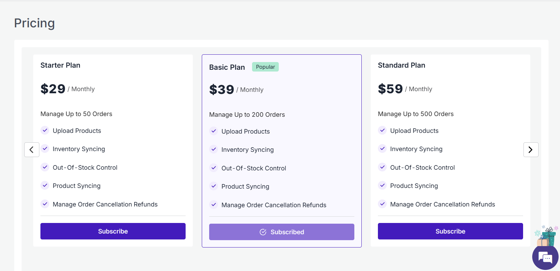Open the live chat widget
Viewport: 560px width, 271px height.
(545, 258)
